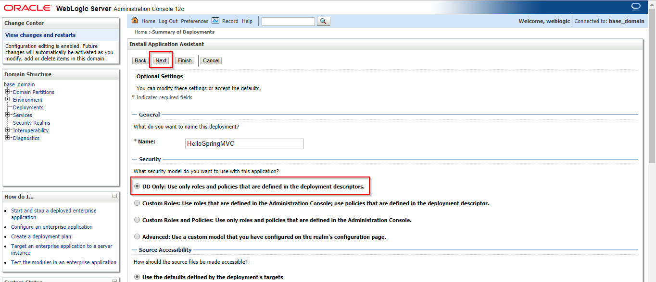Click the Oracle logo
This screenshot has height=282, width=656.
tap(27, 7)
